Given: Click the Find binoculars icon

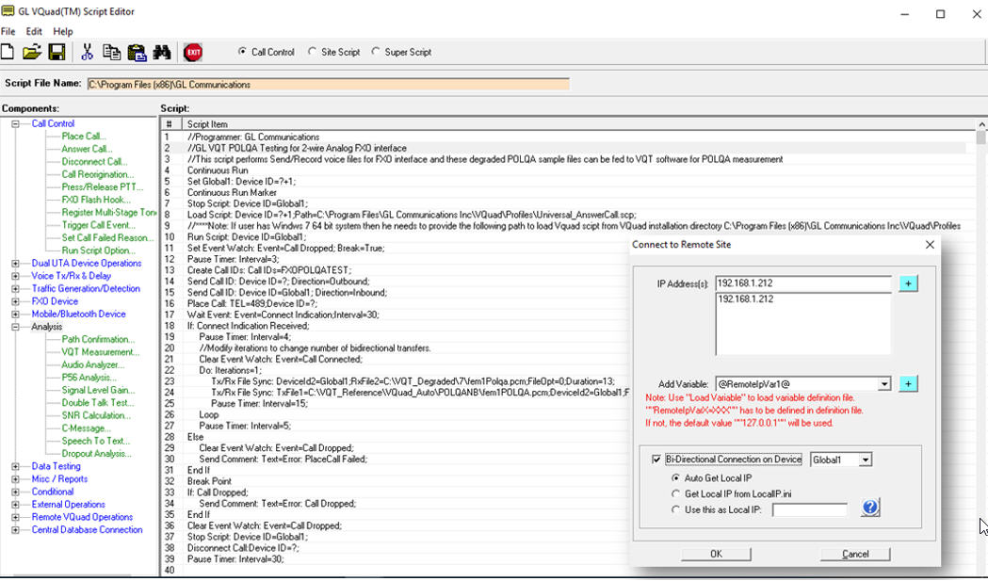Looking at the screenshot, I should (x=162, y=52).
